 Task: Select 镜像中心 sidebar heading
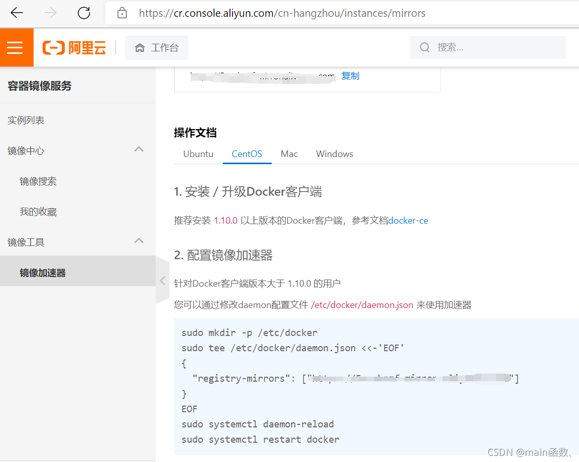26,150
